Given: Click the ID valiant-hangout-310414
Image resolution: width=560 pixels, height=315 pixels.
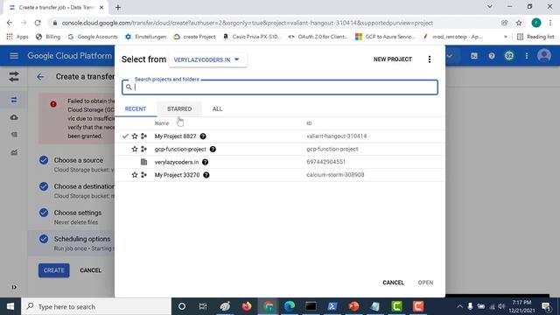Looking at the screenshot, I should (x=336, y=136).
